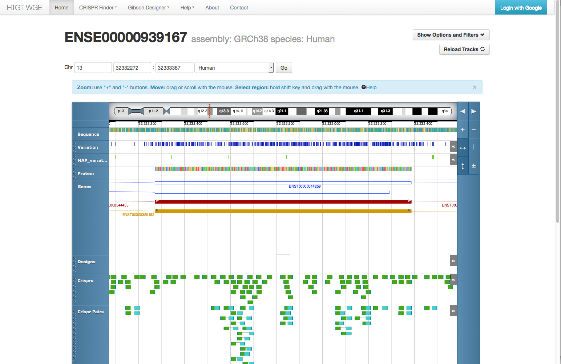This screenshot has width=561, height=364.
Task: Click the plus-minus wheel zoom icon
Action: pos(474,166)
